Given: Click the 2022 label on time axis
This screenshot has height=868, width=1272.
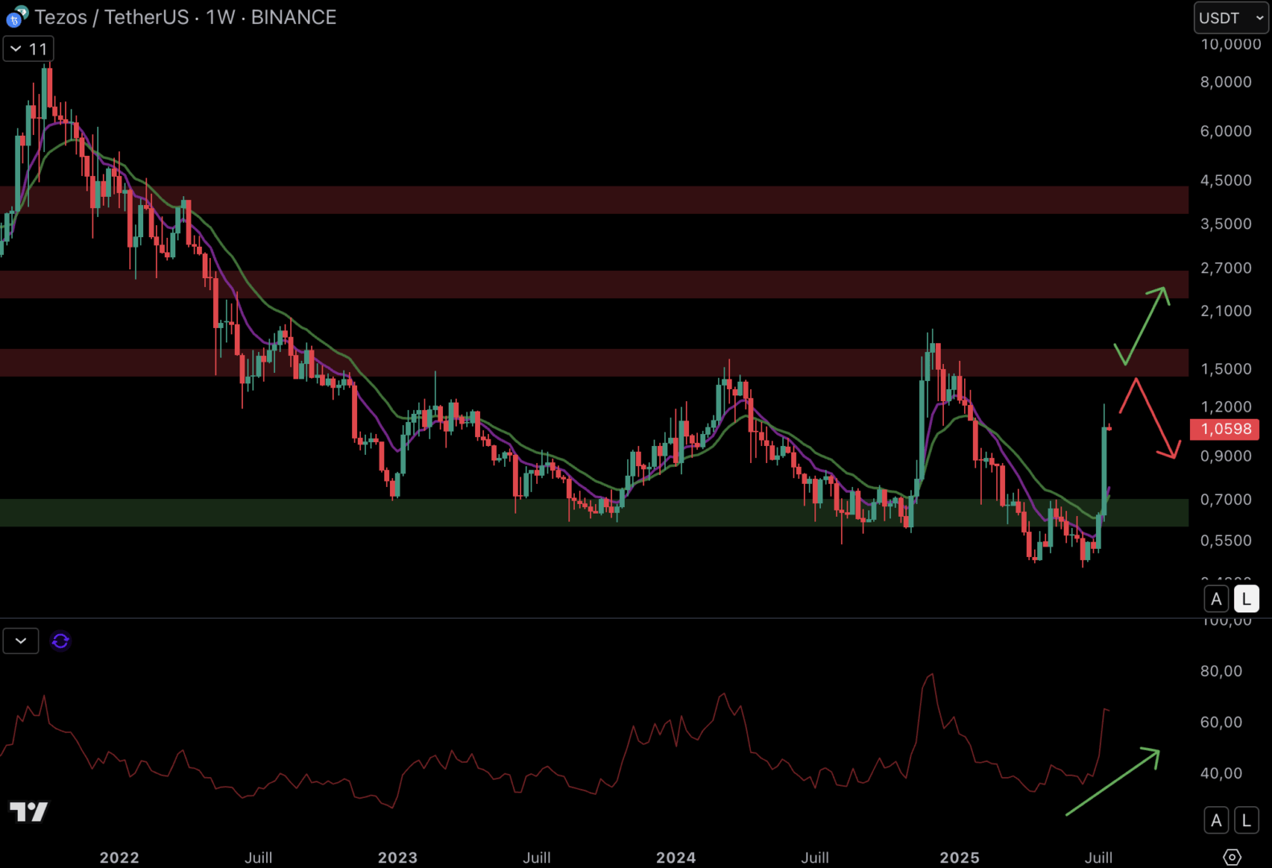Looking at the screenshot, I should [119, 858].
